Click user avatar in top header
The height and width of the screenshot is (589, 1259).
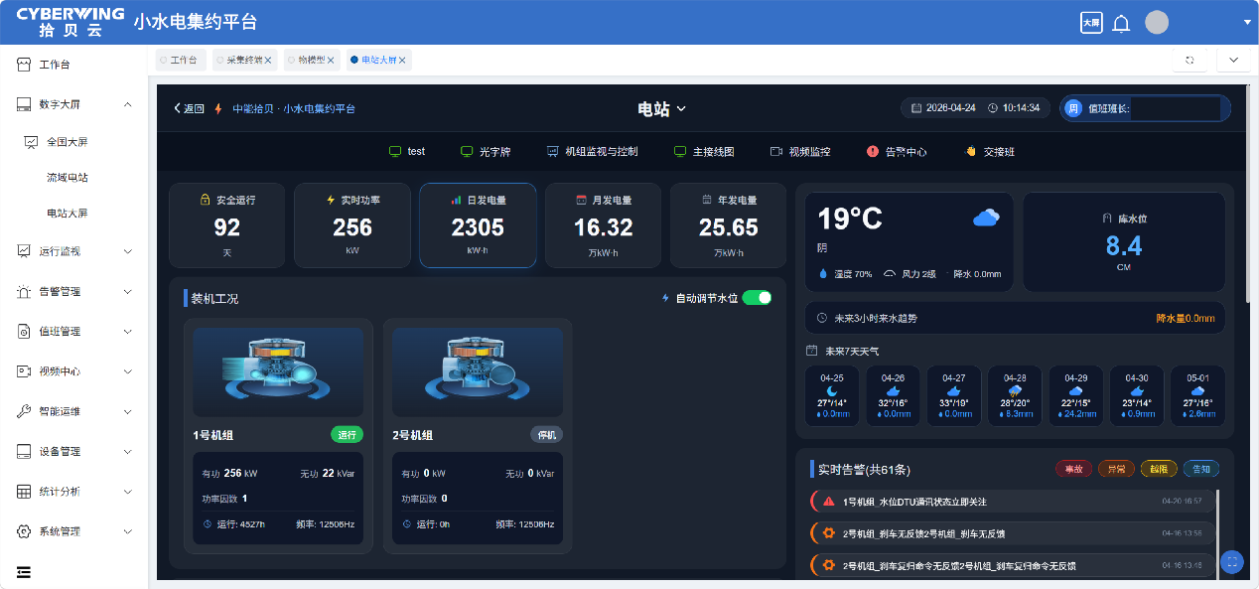point(1156,23)
